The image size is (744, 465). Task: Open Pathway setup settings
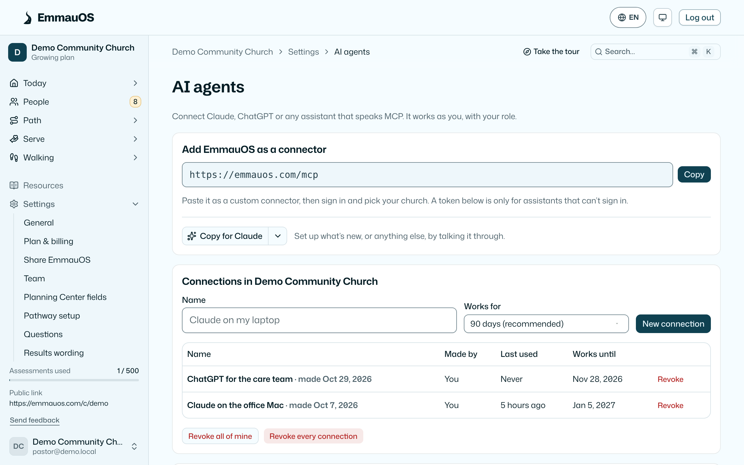pos(52,316)
